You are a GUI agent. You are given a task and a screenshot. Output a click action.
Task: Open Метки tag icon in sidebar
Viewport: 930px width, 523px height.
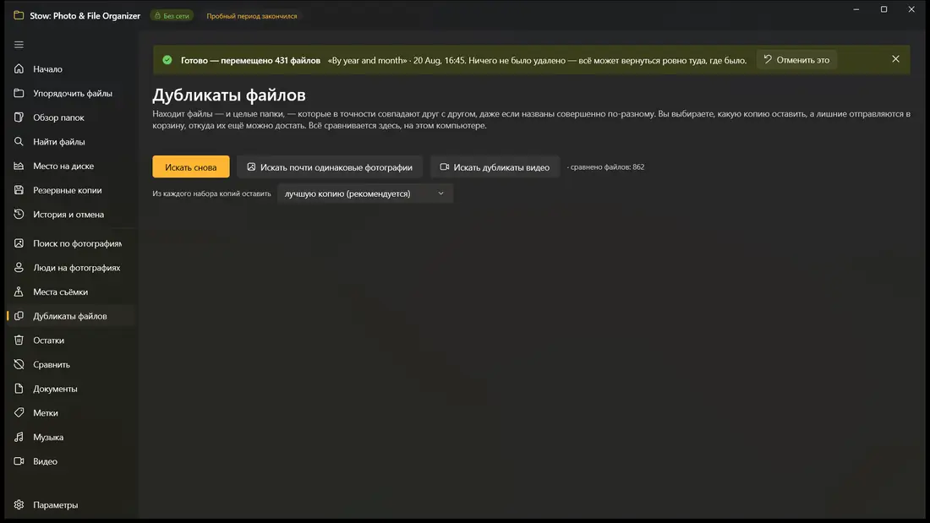(x=19, y=412)
